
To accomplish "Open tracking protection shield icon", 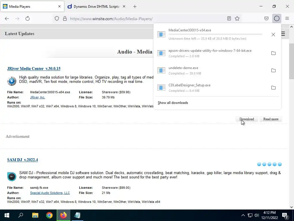I will point(57,18).
